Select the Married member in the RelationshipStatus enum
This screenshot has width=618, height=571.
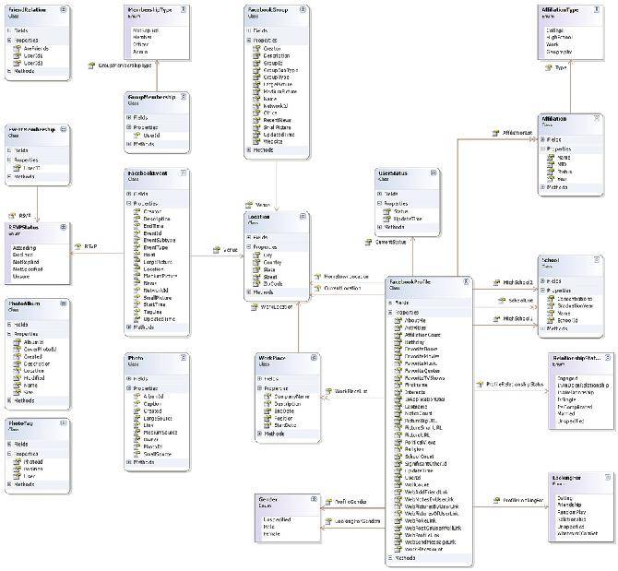566,414
